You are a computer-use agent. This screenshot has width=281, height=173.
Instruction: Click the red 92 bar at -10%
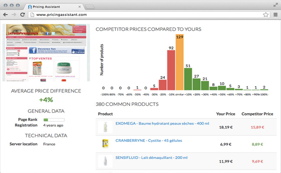point(171,70)
